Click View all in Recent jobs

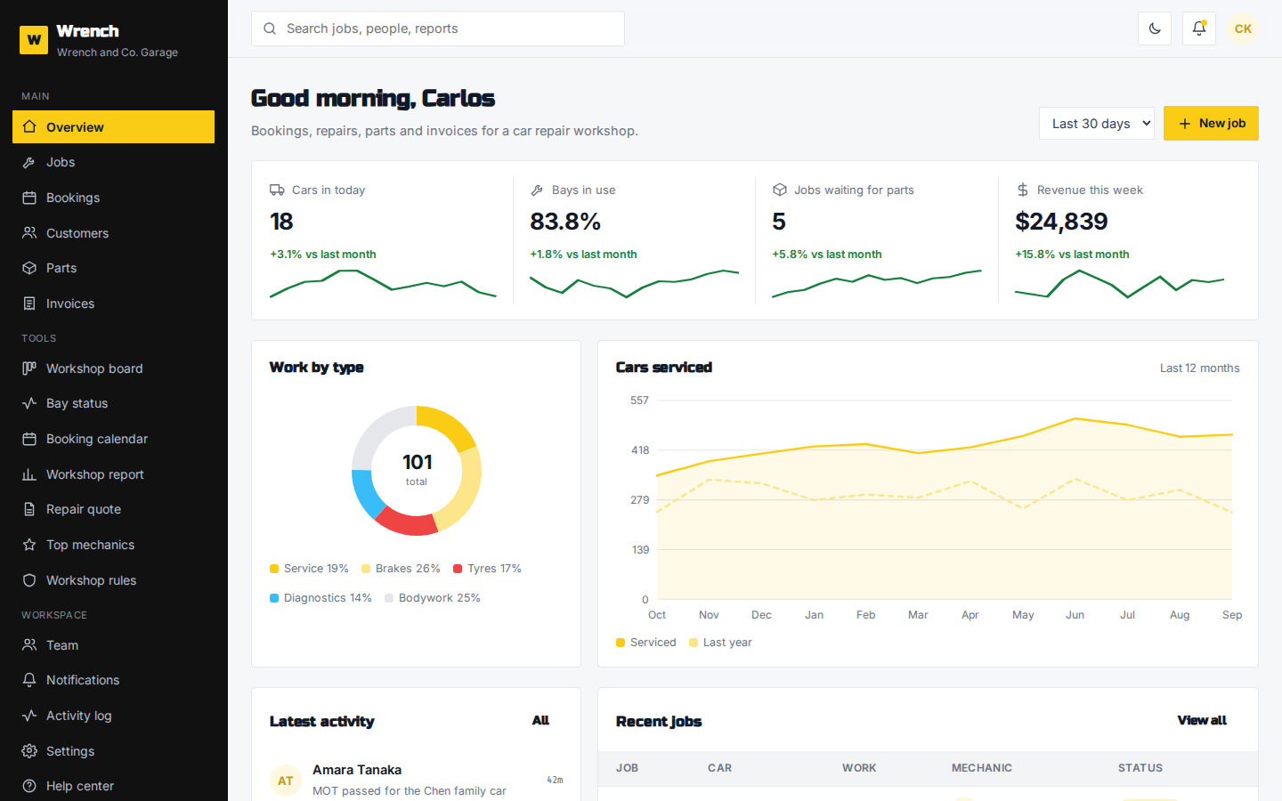1202,720
